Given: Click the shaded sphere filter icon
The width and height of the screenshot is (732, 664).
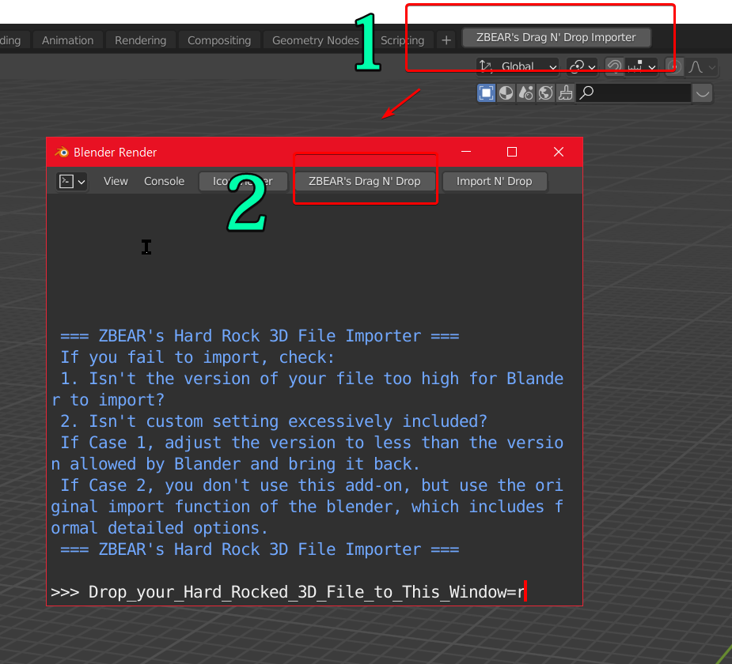Looking at the screenshot, I should (x=506, y=93).
